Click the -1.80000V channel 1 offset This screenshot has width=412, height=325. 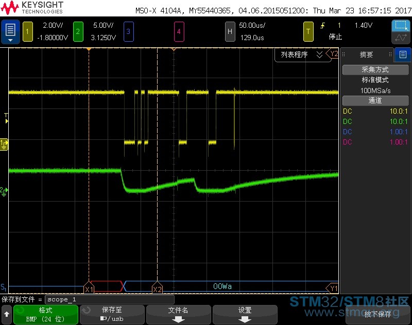(x=53, y=38)
